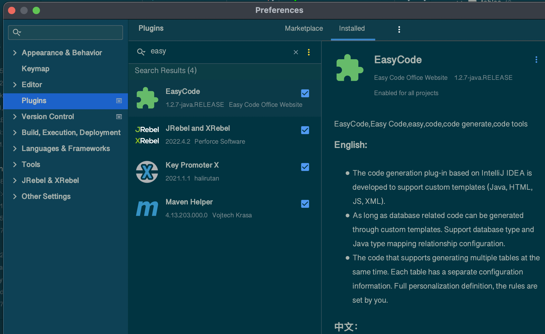
Task: Open Easy Code Office Website link in details
Action: tap(411, 78)
